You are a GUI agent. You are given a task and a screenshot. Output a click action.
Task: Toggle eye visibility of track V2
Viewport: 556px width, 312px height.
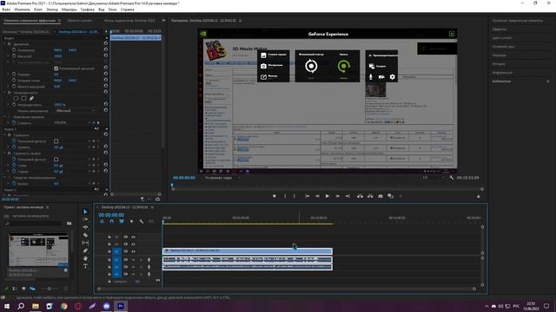(133, 244)
